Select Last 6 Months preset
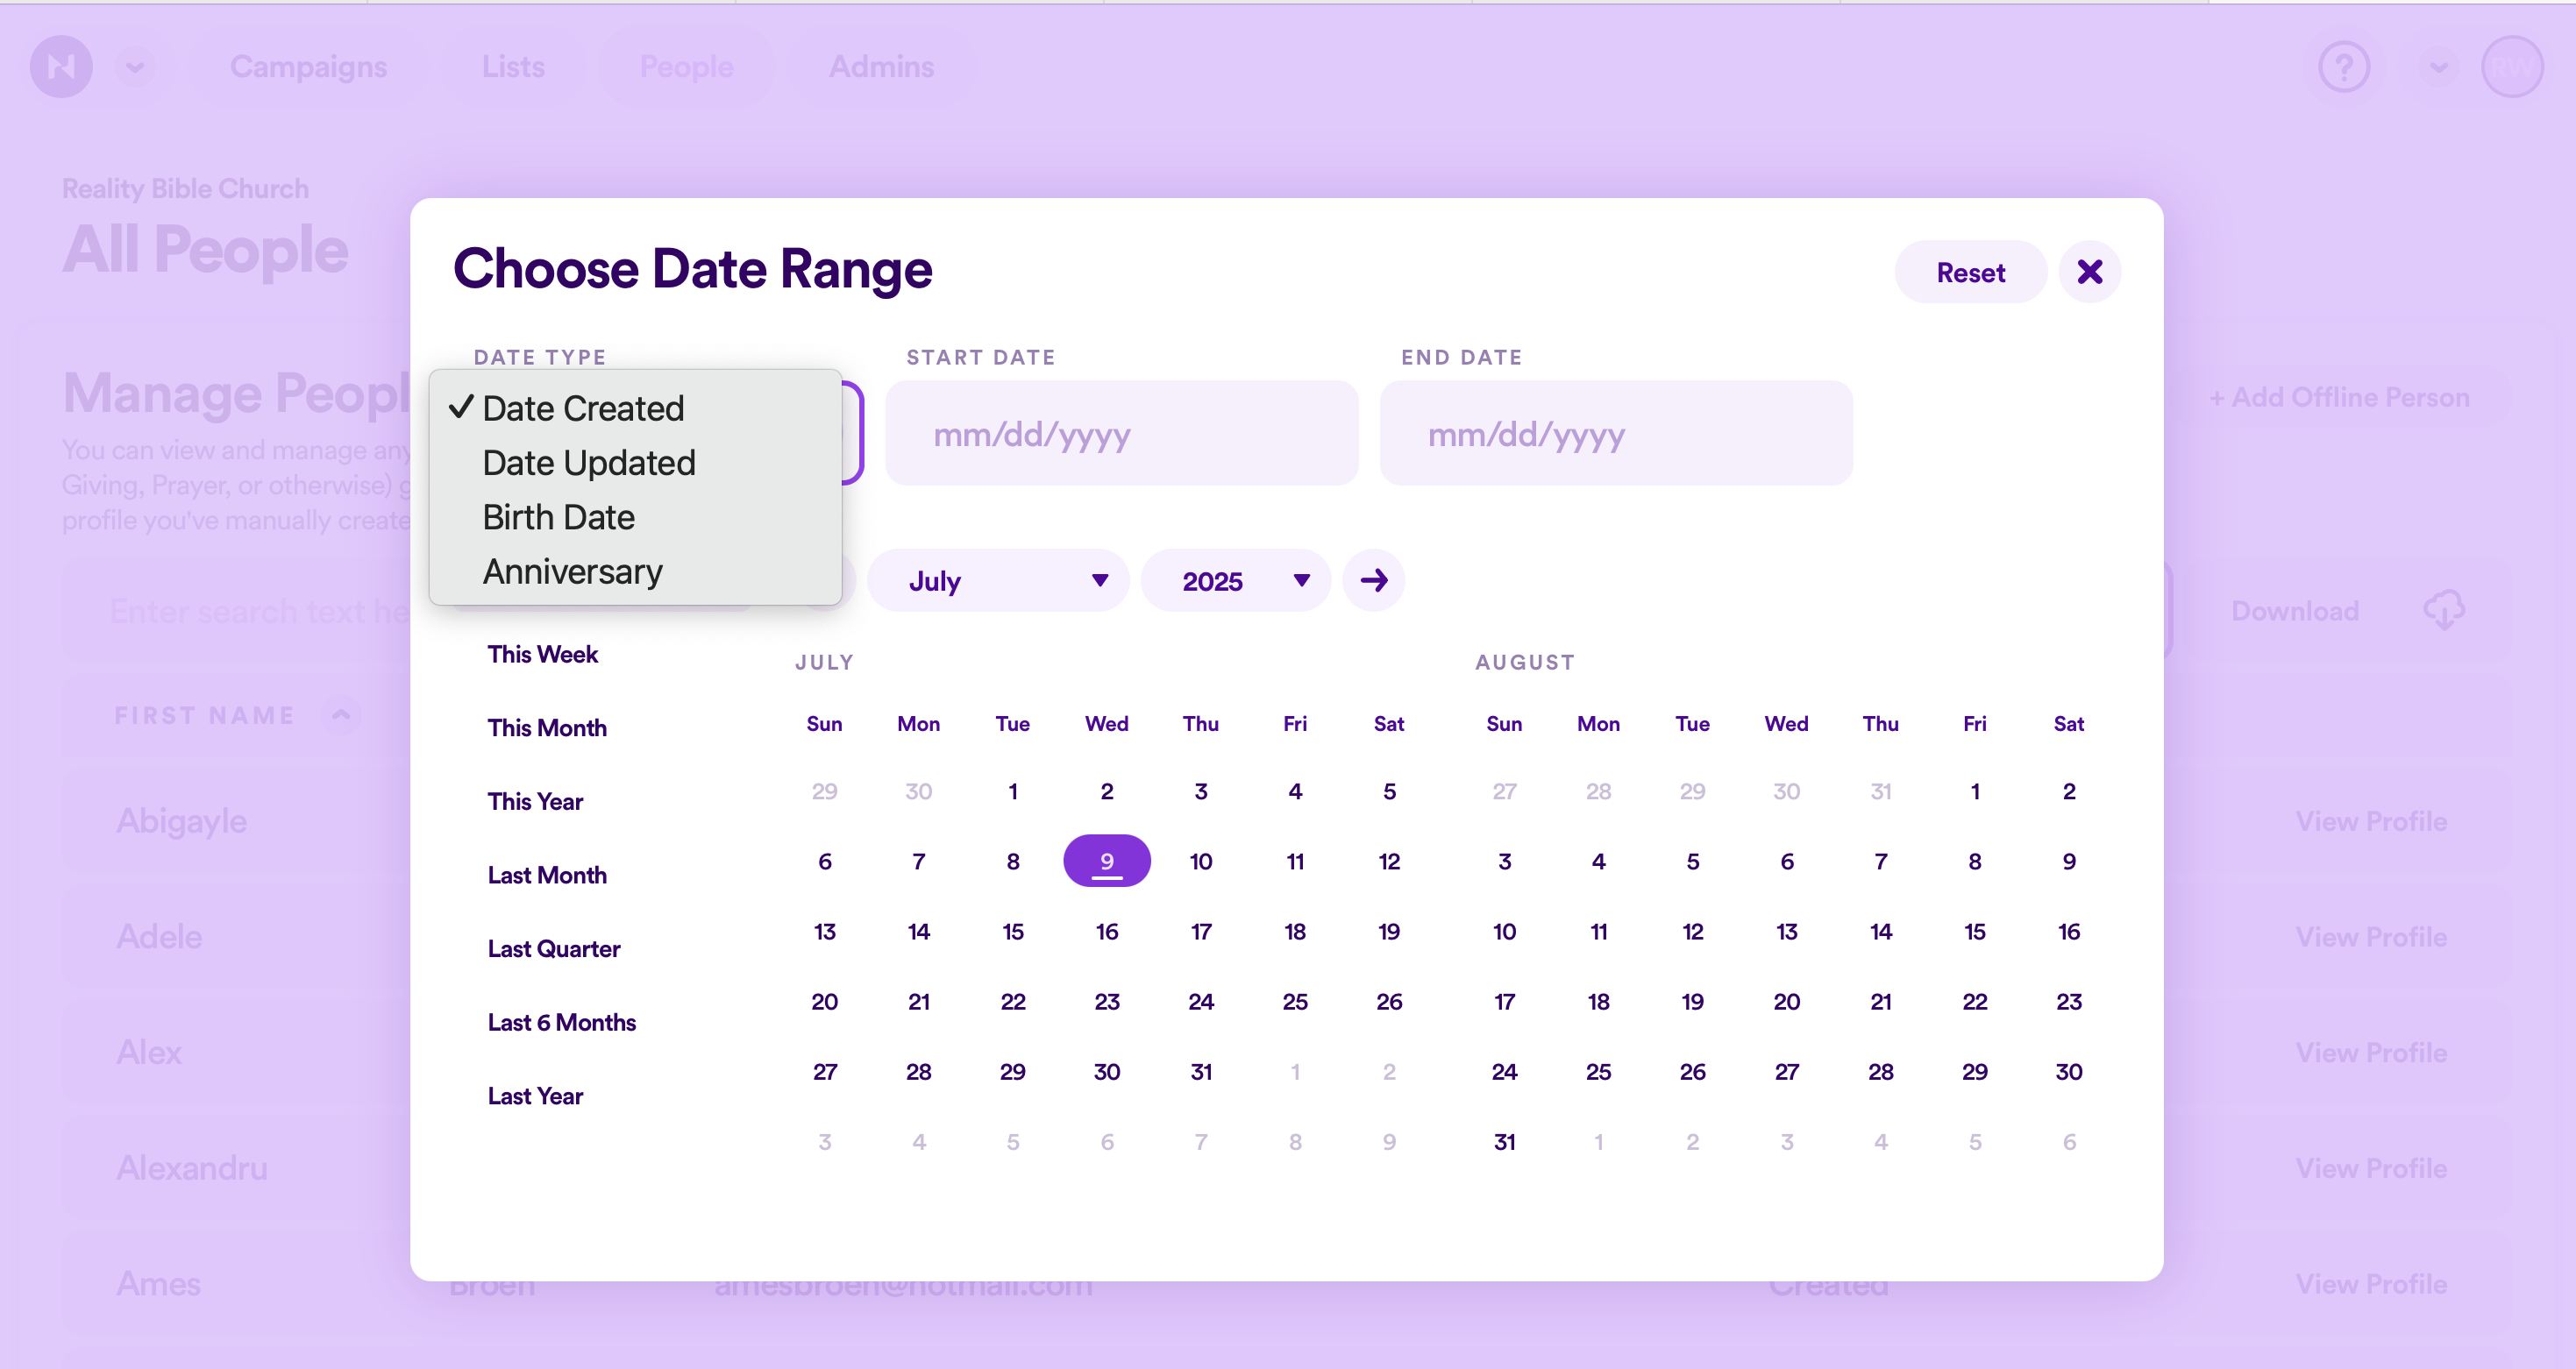 pos(561,1022)
